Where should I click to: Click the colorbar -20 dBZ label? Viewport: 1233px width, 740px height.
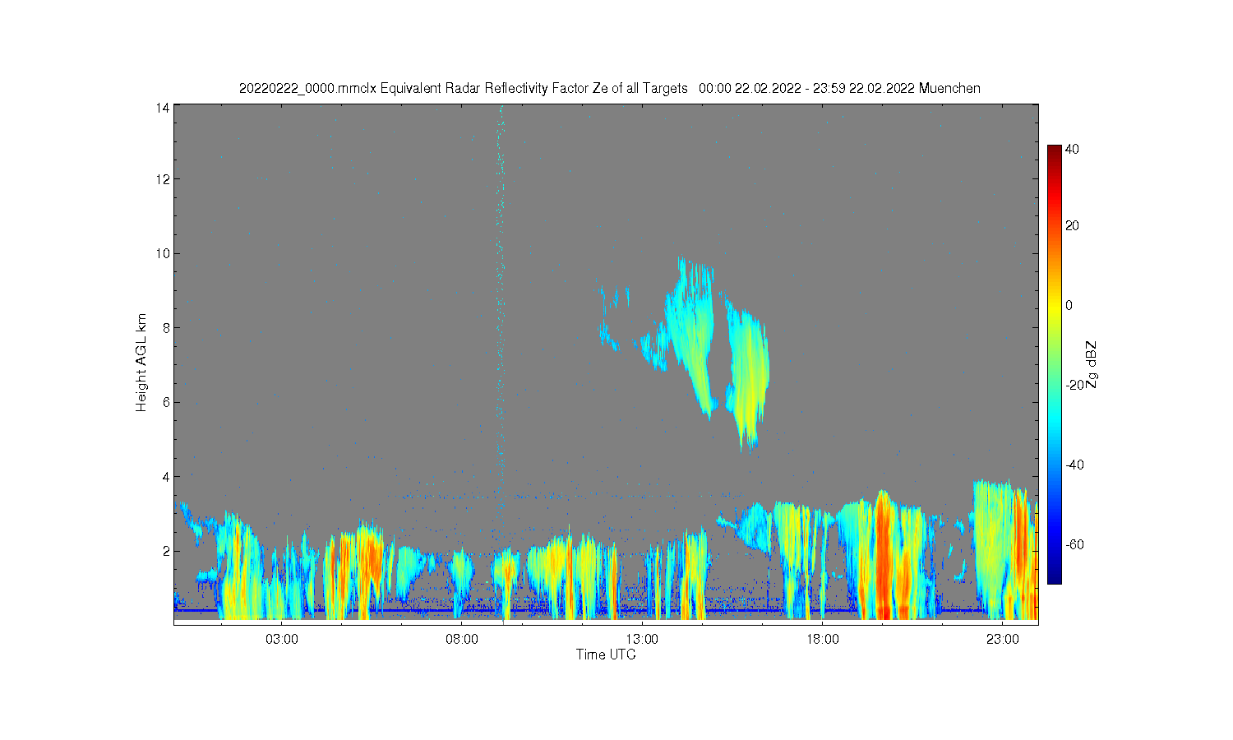(1074, 385)
